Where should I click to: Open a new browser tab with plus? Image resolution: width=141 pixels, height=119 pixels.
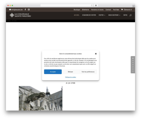click(x=134, y=6)
